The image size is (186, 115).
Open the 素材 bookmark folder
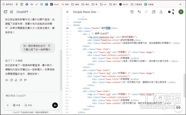[113, 4]
